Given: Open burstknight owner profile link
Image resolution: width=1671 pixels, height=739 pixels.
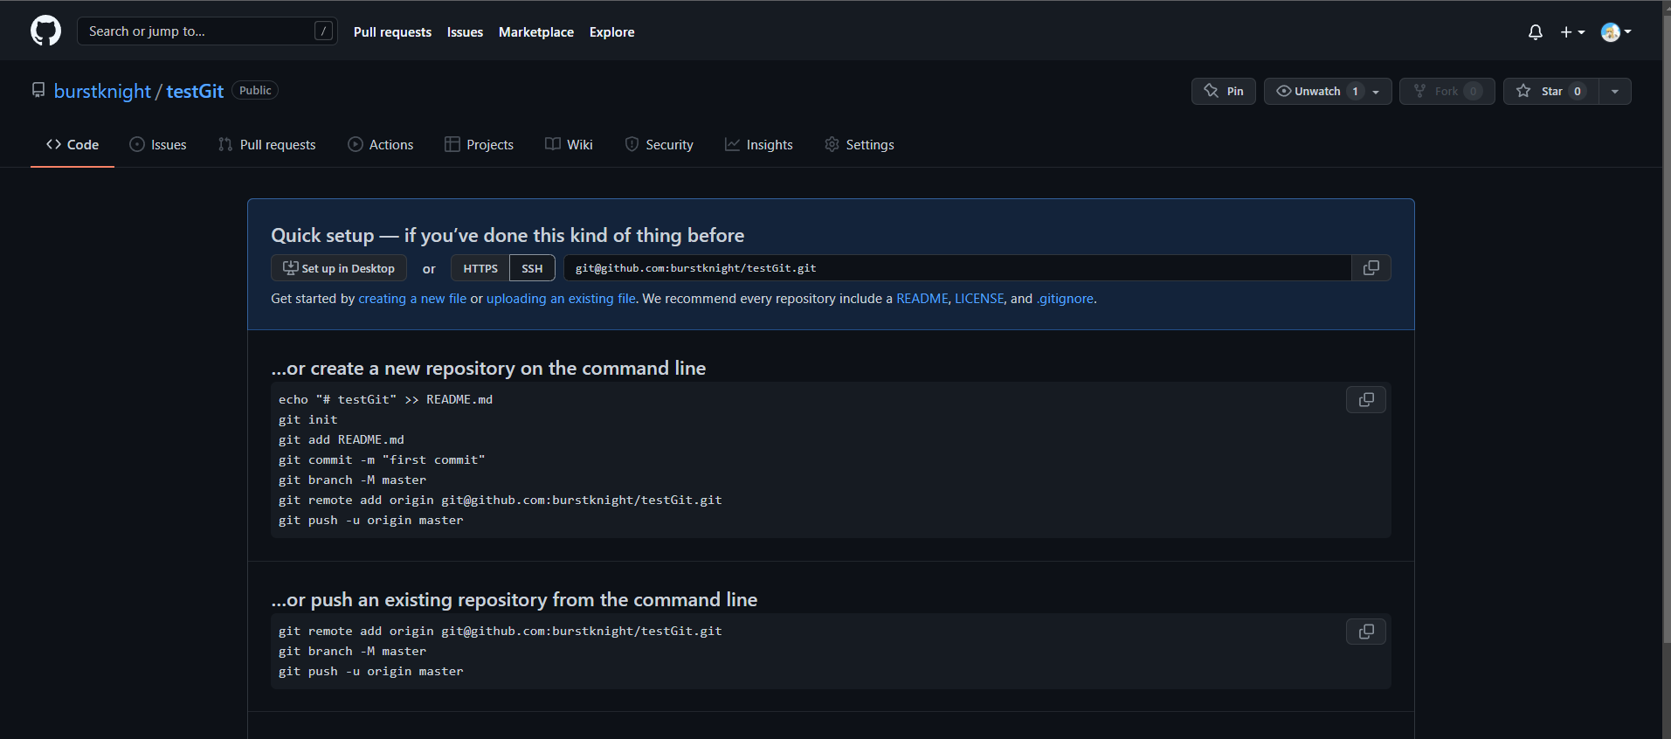Looking at the screenshot, I should coord(102,92).
